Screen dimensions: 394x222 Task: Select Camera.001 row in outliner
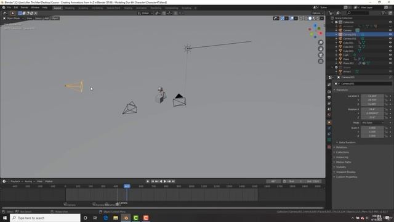(360, 35)
